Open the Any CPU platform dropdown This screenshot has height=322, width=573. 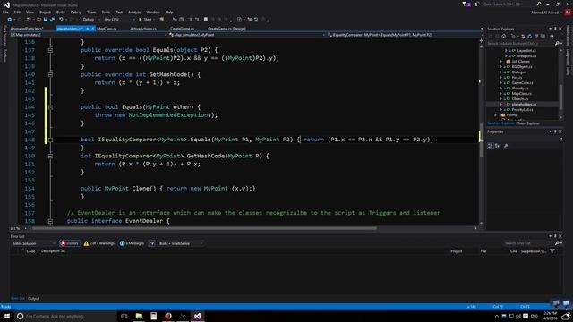(x=119, y=20)
